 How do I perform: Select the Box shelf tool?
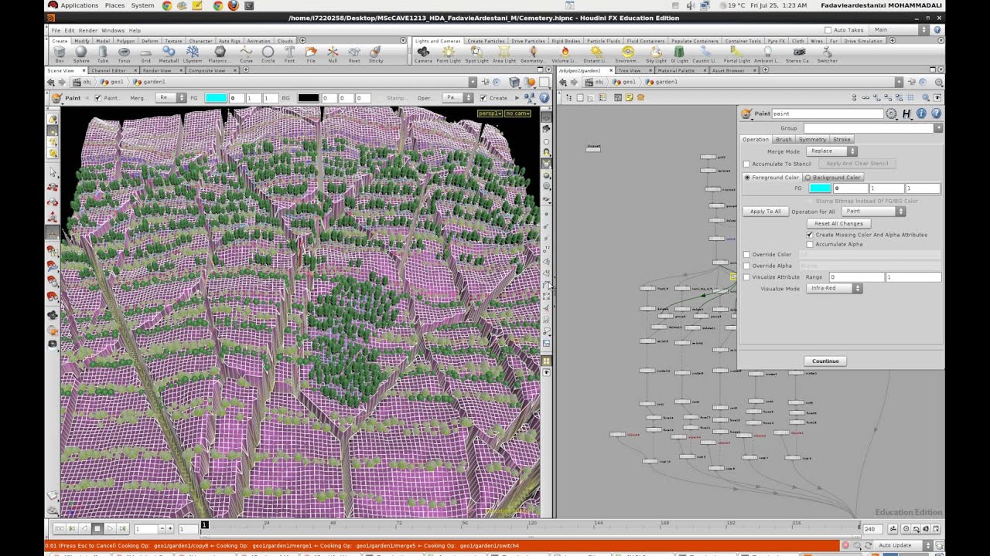[60, 54]
